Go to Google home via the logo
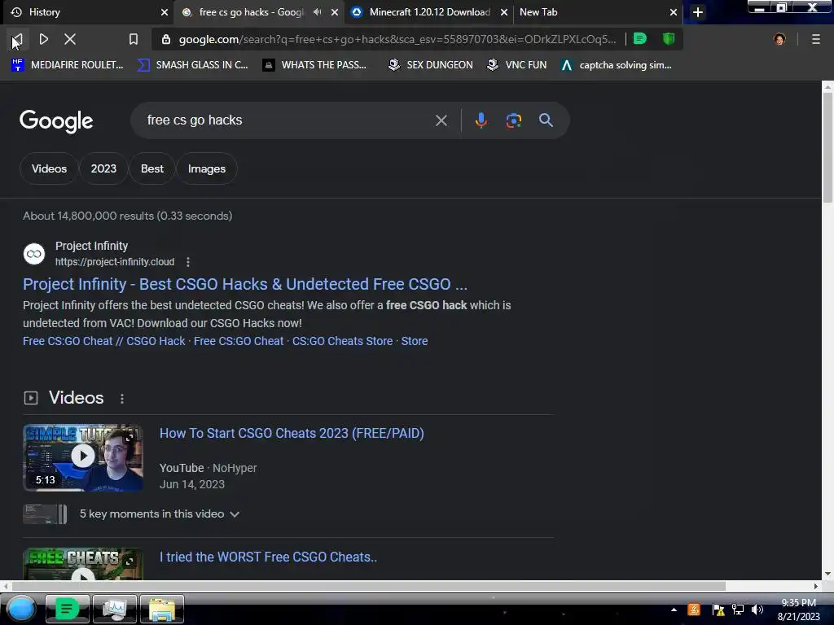This screenshot has width=834, height=625. pyautogui.click(x=56, y=121)
